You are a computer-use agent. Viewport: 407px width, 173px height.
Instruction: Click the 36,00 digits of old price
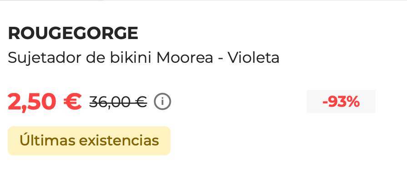(x=111, y=102)
